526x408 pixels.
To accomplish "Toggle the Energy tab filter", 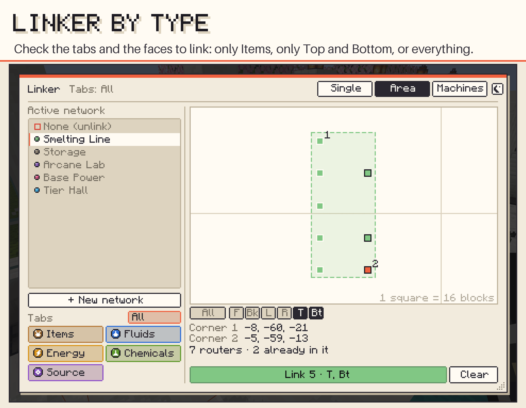I will point(65,353).
